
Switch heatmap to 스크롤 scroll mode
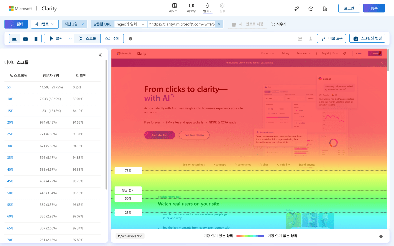pos(87,38)
